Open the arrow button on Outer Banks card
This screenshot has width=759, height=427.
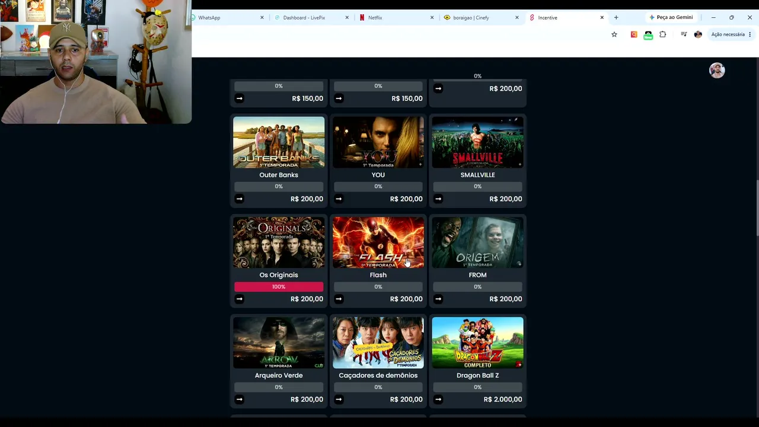[x=240, y=199]
